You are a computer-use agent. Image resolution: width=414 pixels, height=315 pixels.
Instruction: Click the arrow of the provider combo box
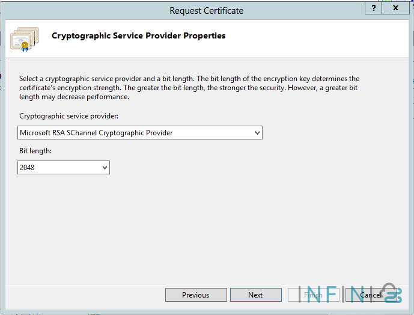pyautogui.click(x=257, y=132)
